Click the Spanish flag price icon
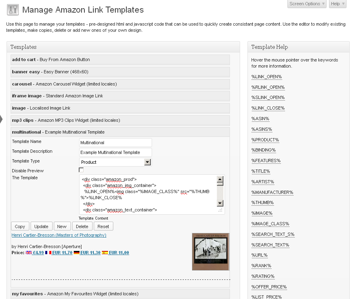The height and width of the screenshot is (299, 351). coord(105,253)
